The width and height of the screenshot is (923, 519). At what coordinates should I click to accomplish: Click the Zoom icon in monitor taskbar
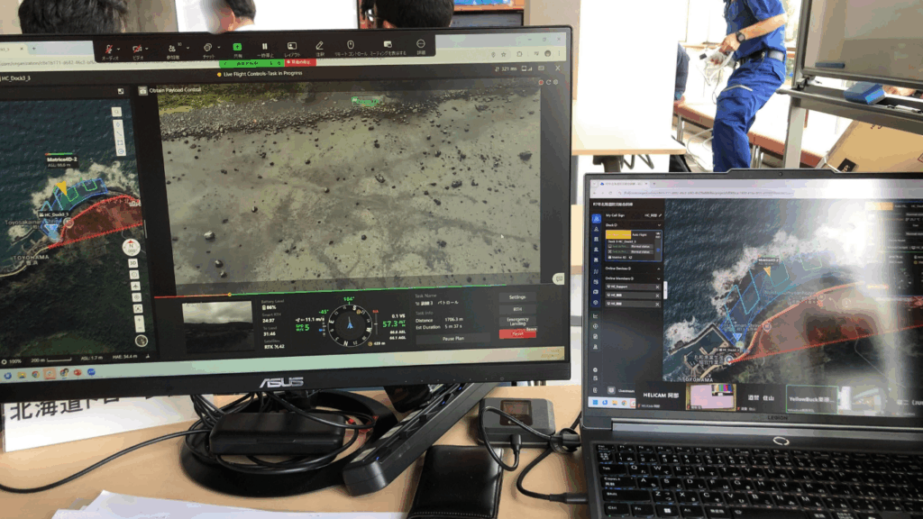pyautogui.click(x=91, y=372)
